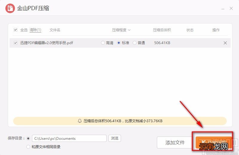
Task: Click the 506.41KB compressed size value
Action: [162, 43]
